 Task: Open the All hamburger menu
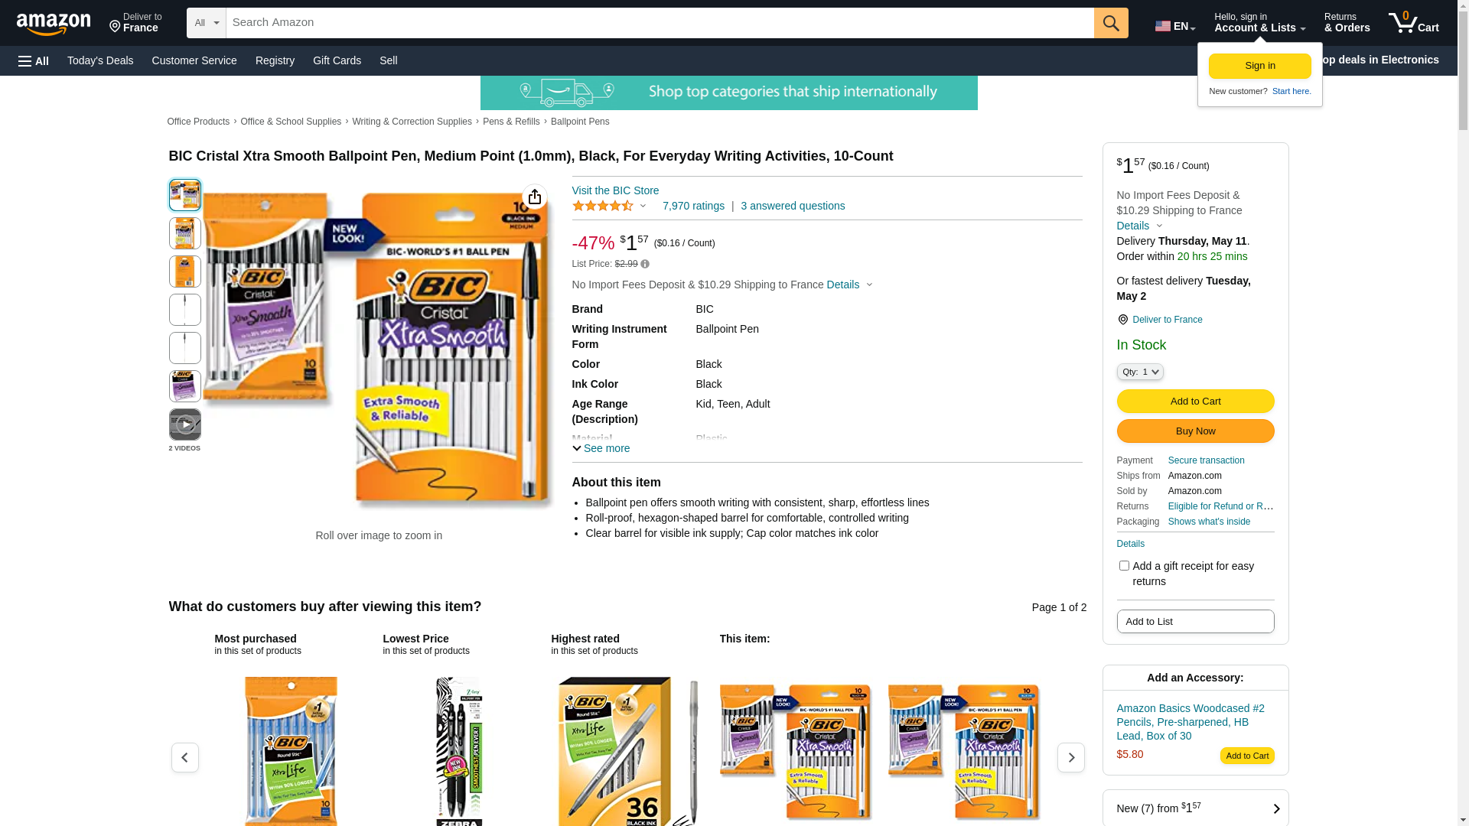[x=34, y=61]
